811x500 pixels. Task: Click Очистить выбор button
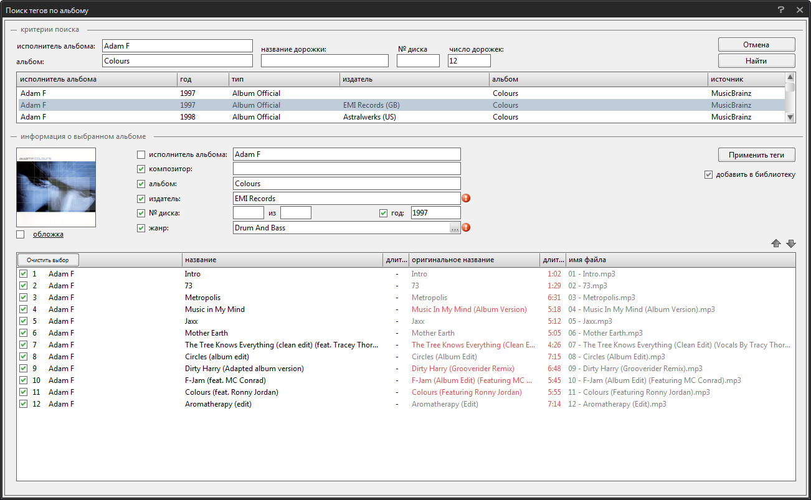click(x=48, y=260)
